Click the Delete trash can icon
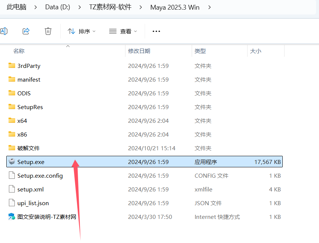Viewport: 319px width, 243px height. pos(48,31)
